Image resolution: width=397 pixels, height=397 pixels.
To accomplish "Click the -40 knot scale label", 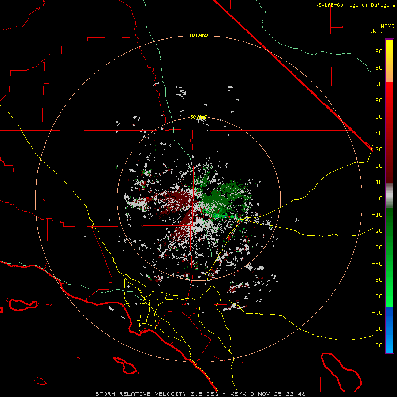I will pos(377,264).
